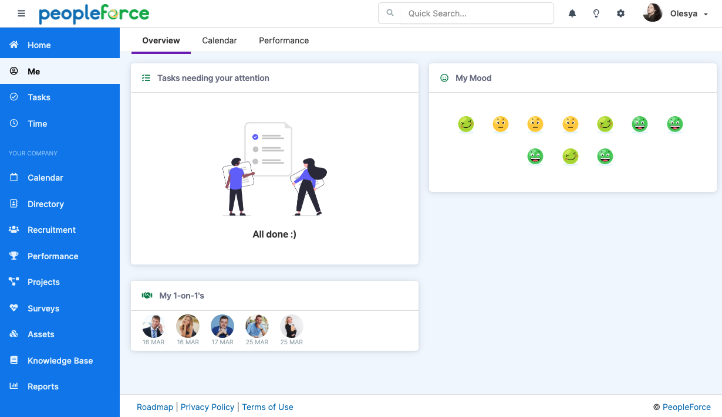The width and height of the screenshot is (722, 417).
Task: Switch to the Overview tab
Action: [161, 40]
